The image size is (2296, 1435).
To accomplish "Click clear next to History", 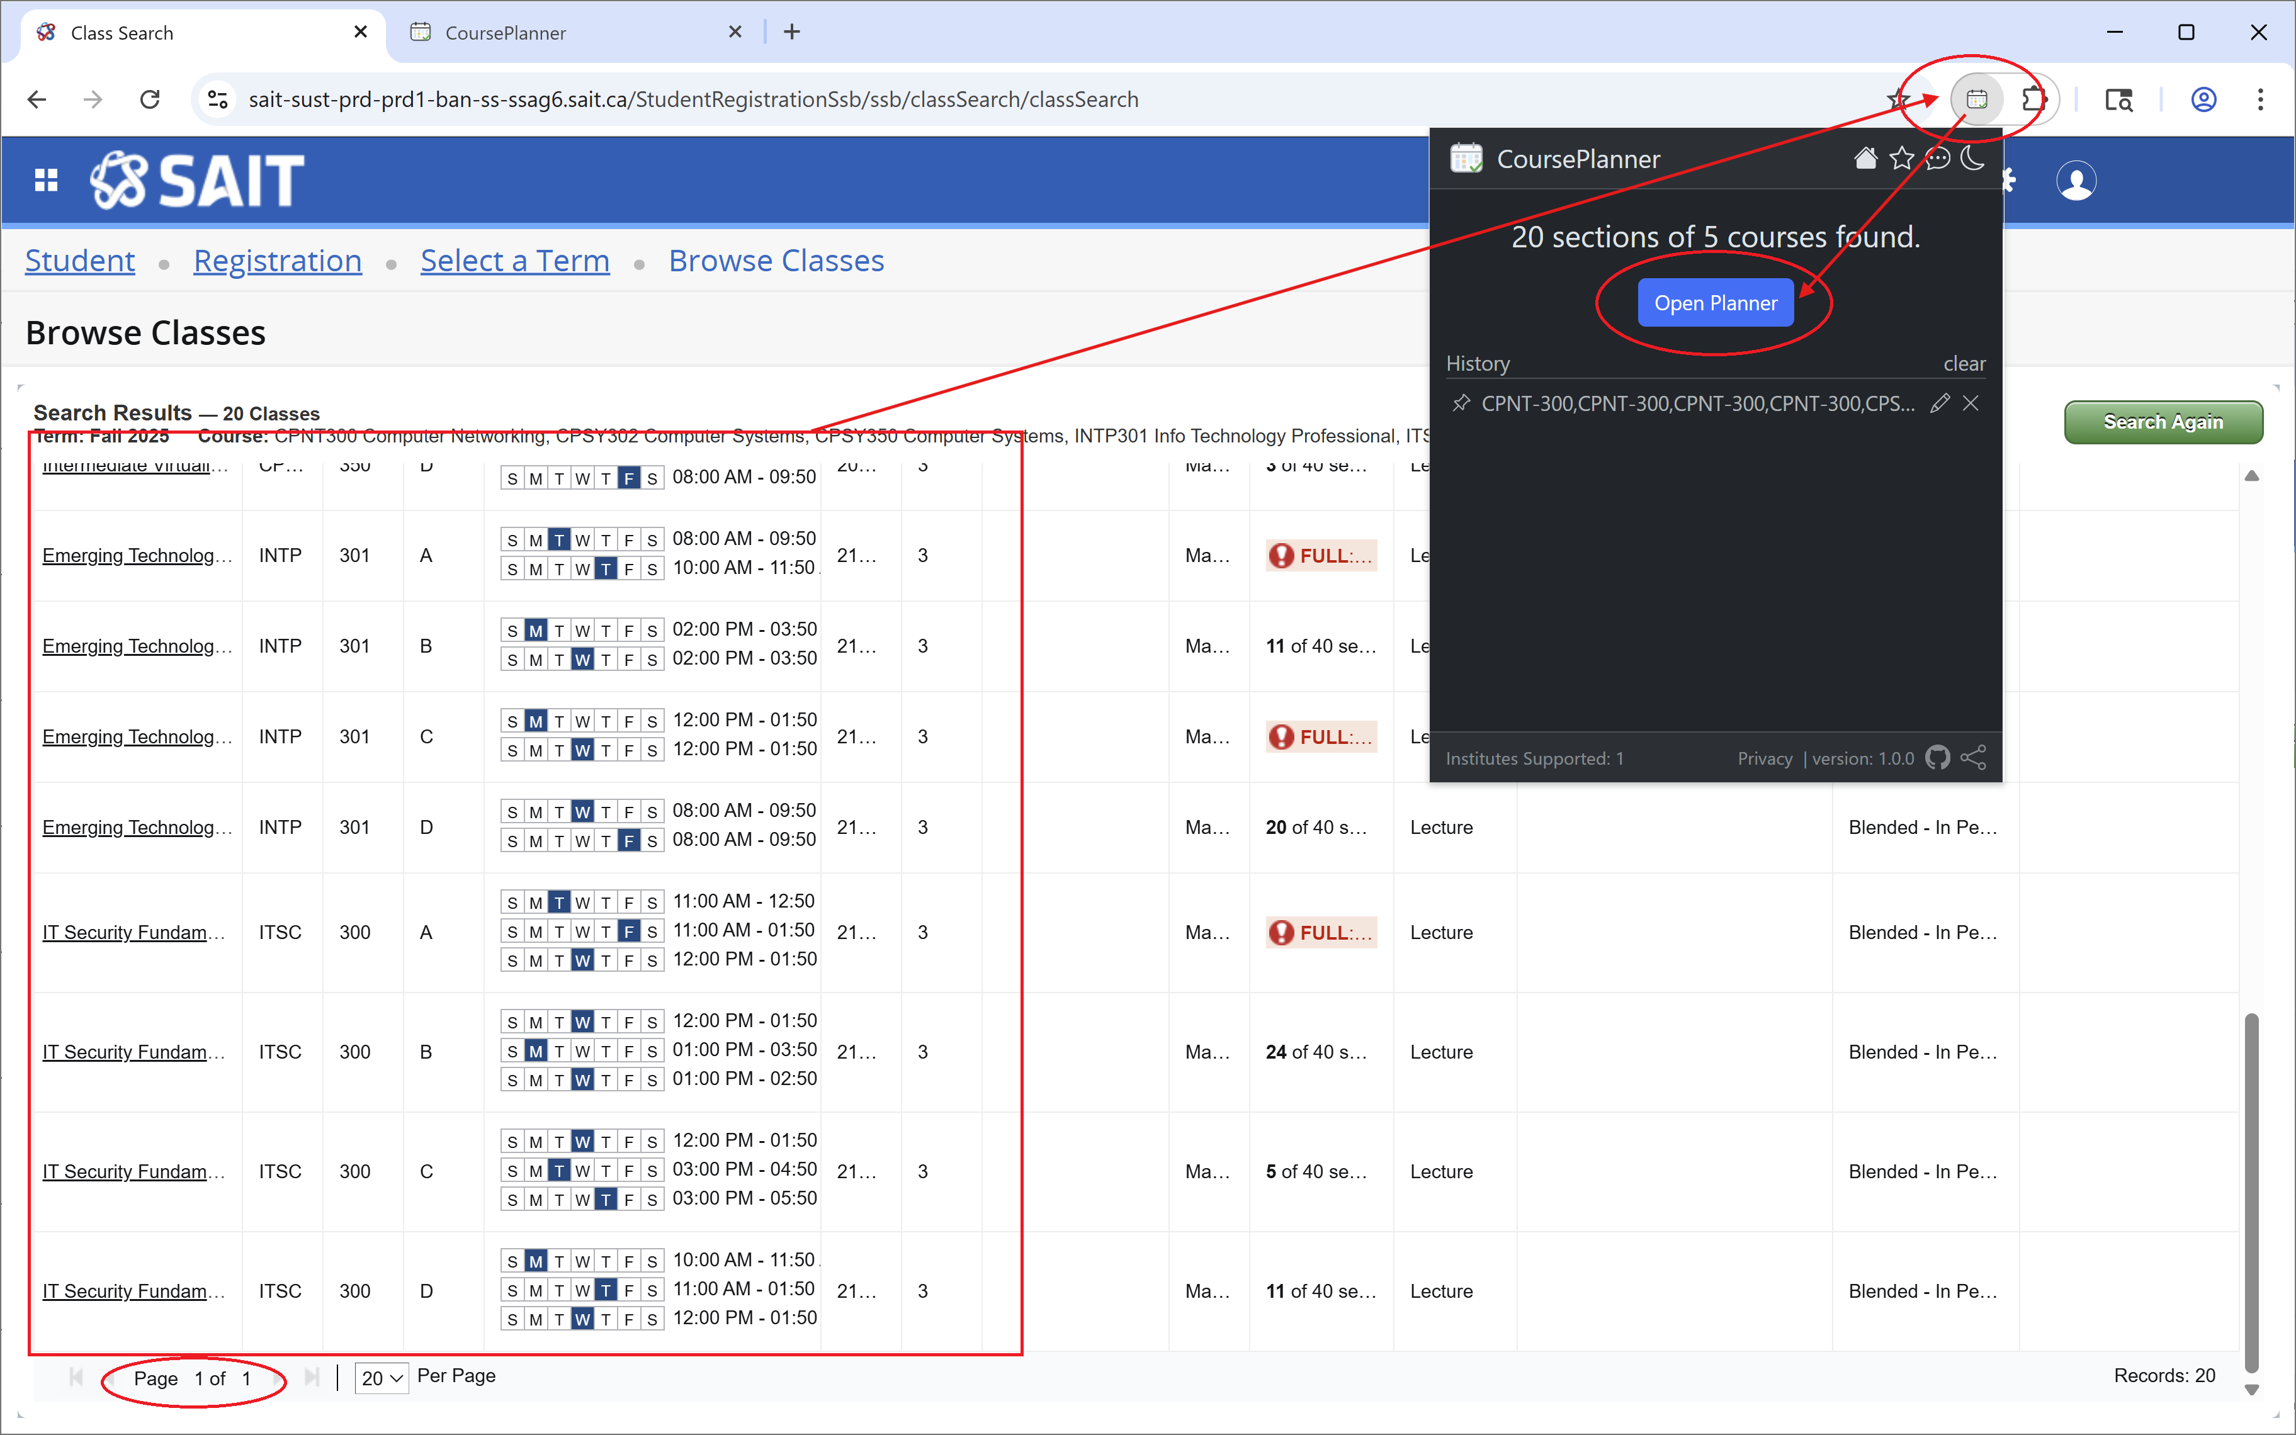I will 1964,364.
